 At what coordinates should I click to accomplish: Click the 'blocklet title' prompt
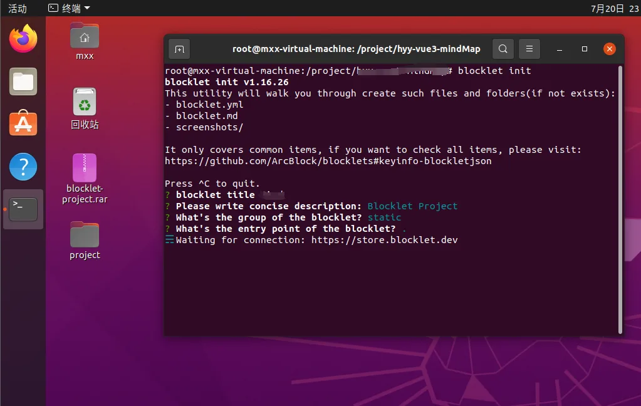pyautogui.click(x=215, y=195)
